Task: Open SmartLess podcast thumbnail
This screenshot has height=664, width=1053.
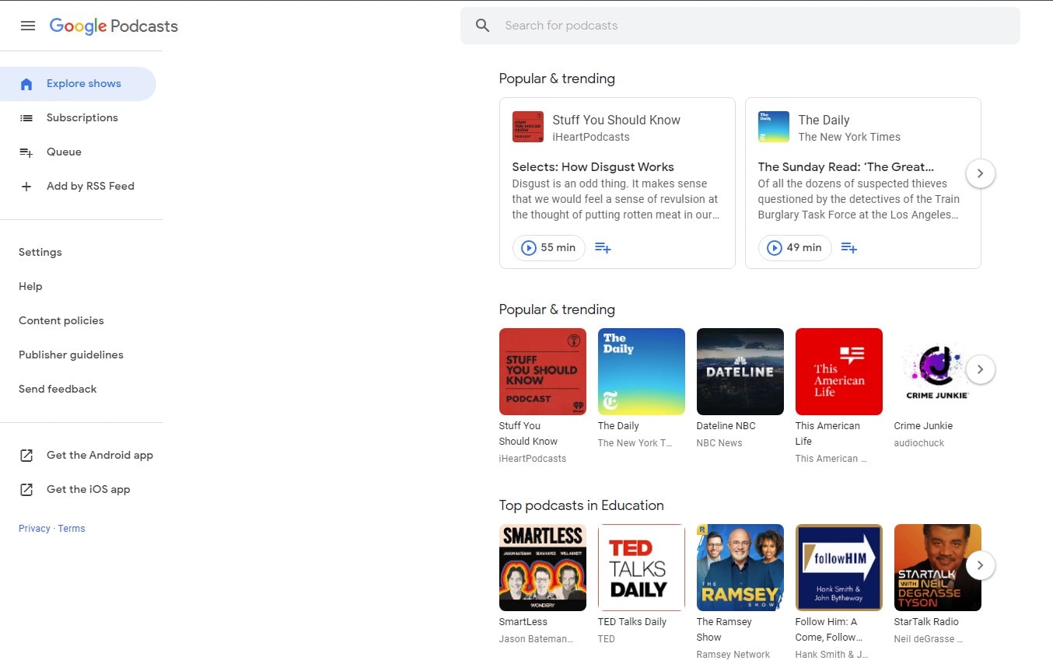Action: [x=543, y=568]
